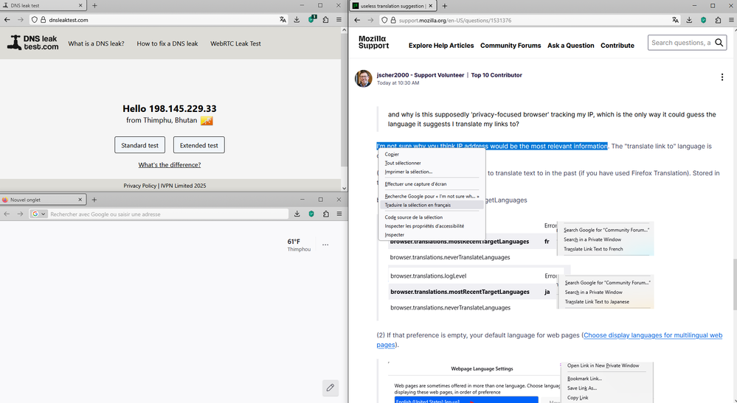Click the "Search questions" input field
Image resolution: width=737 pixels, height=403 pixels.
(x=680, y=43)
